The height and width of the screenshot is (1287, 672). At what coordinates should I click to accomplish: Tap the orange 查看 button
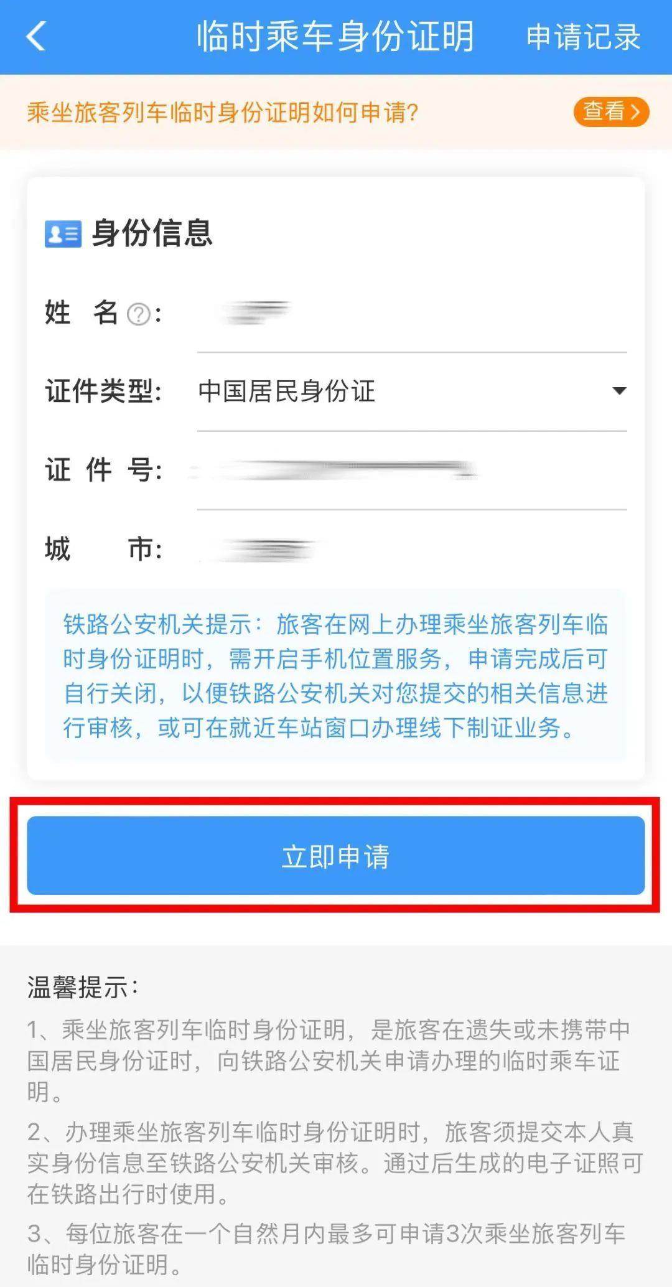[611, 112]
